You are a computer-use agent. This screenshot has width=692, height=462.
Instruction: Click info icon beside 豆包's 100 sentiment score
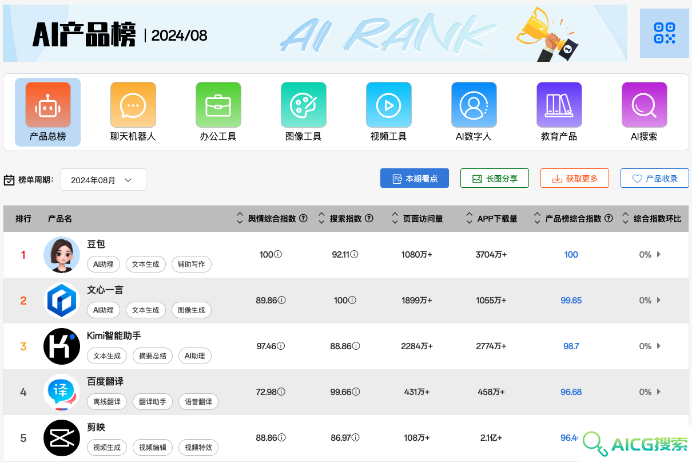(x=279, y=254)
